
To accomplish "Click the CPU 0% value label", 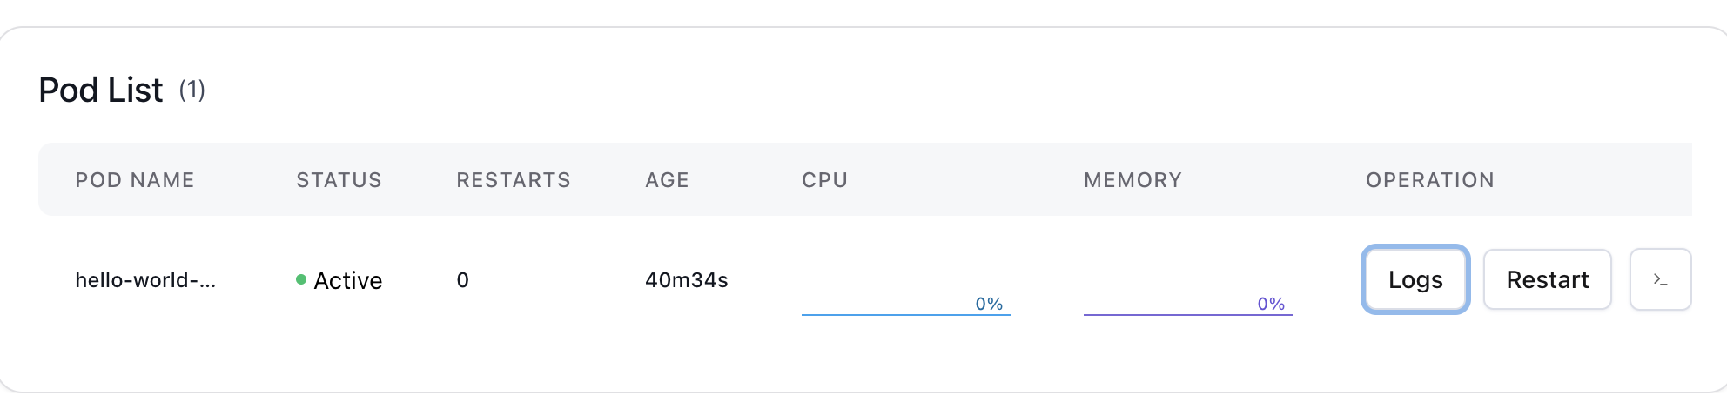I will pos(989,304).
